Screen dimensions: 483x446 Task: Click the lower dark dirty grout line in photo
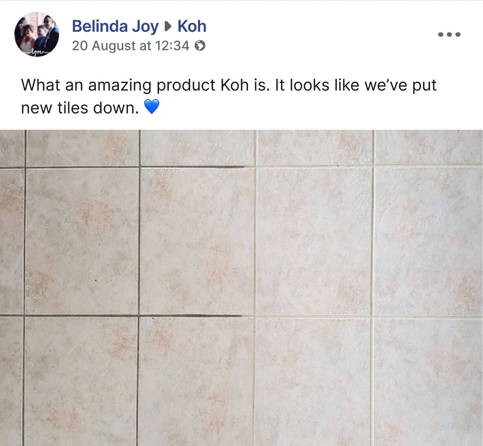click(x=191, y=315)
